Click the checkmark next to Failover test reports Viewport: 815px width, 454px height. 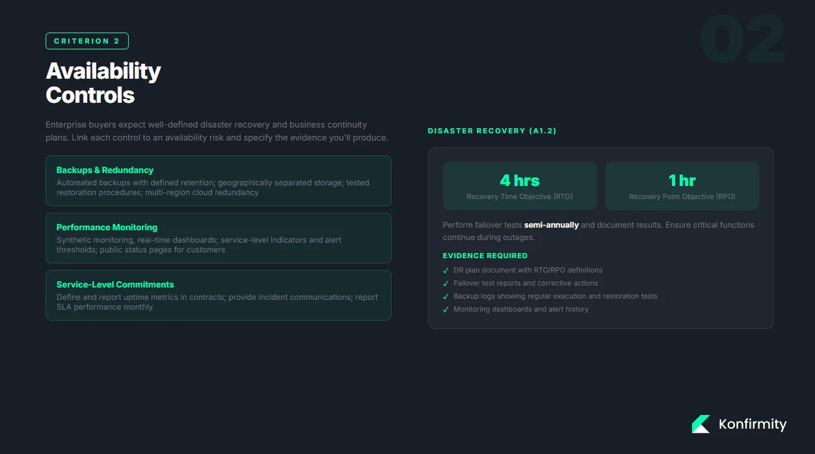click(x=446, y=283)
